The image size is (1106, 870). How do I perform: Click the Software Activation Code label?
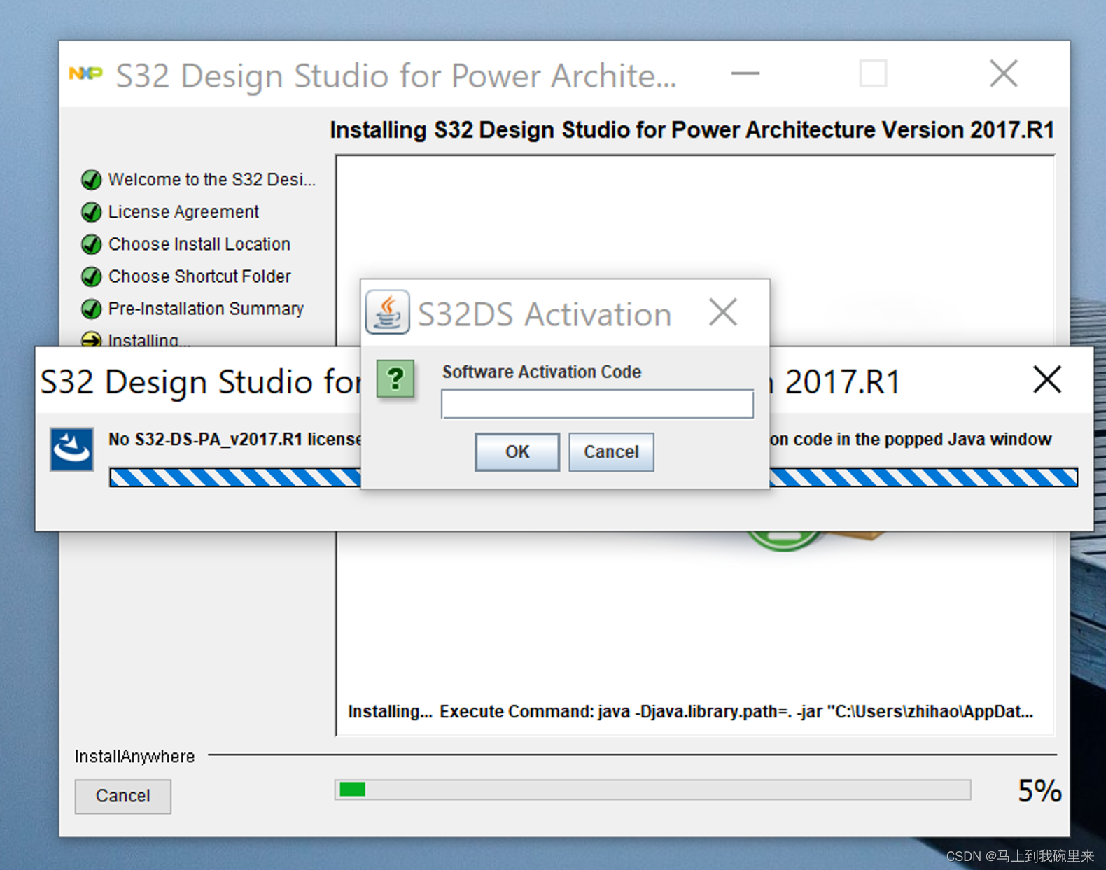[541, 372]
